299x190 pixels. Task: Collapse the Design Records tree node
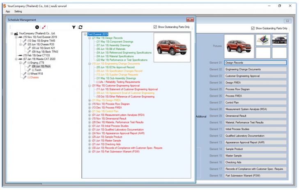tap(90, 38)
